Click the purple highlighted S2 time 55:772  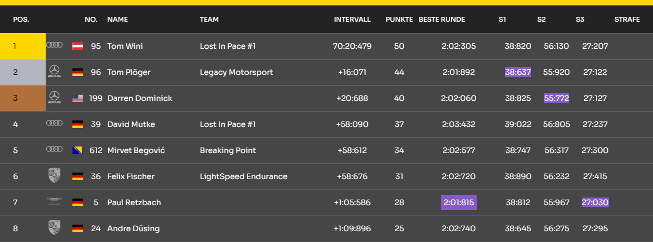point(557,98)
